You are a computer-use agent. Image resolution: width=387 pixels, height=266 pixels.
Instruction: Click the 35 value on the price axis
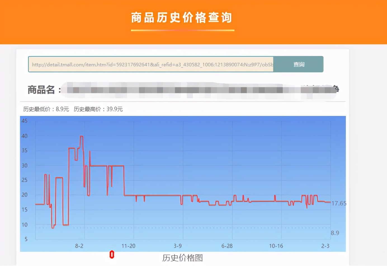[x=25, y=151]
